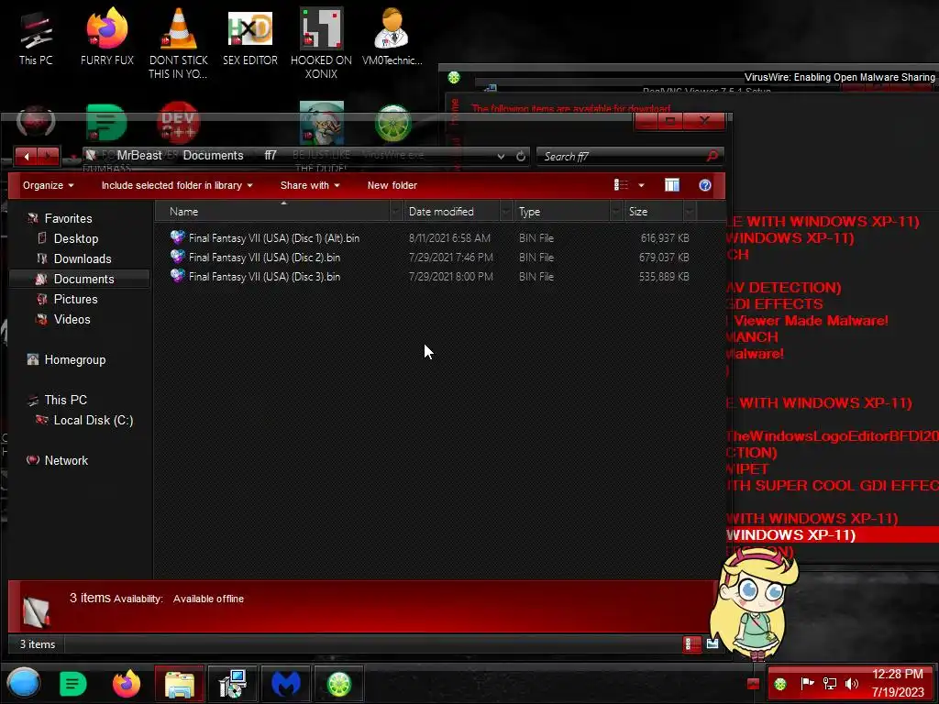
Task: Open the VM0Technic desktop icon
Action: pos(392,37)
